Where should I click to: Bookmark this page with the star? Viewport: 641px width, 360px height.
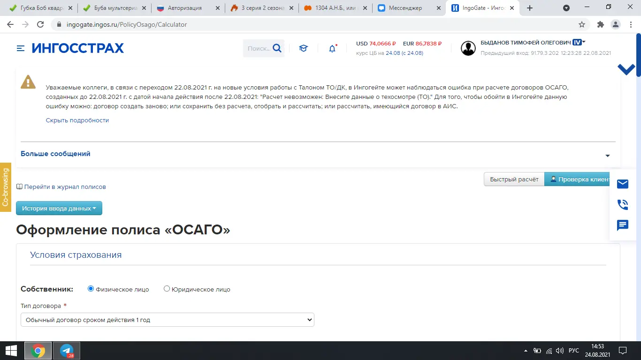582,24
